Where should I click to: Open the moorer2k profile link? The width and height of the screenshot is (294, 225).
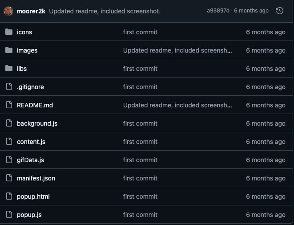click(x=31, y=11)
